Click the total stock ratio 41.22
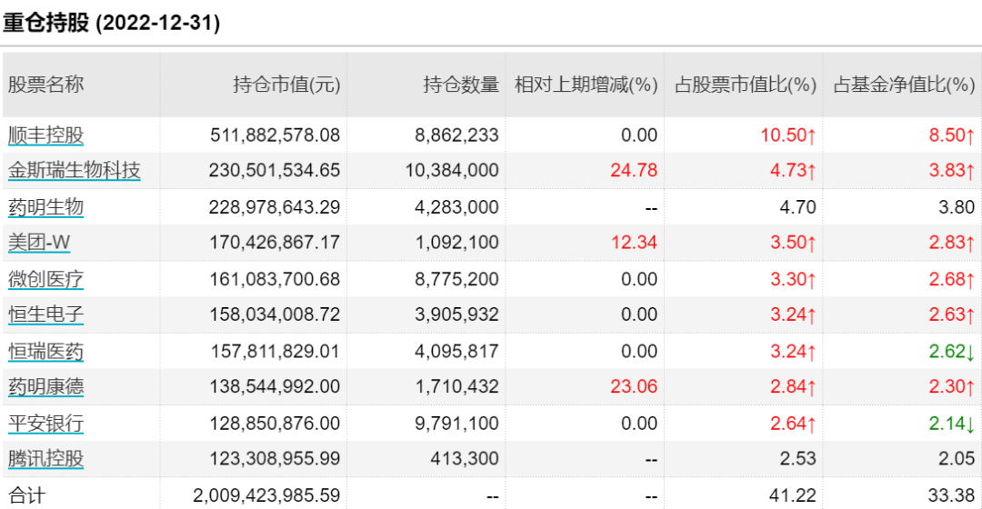The height and width of the screenshot is (509, 982). [793, 494]
